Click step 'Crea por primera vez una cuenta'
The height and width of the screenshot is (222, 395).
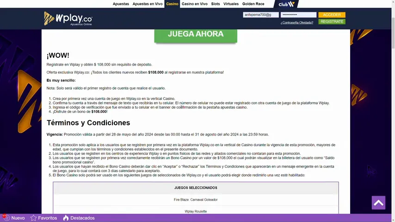pos(114,99)
